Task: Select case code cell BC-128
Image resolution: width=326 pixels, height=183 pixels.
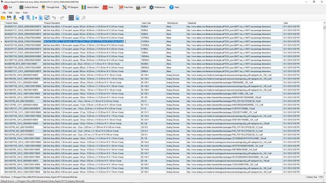Action: tap(153, 124)
